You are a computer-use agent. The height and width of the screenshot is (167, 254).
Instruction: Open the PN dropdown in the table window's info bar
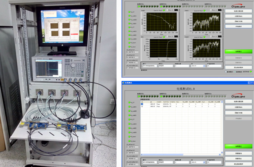tap(204, 162)
